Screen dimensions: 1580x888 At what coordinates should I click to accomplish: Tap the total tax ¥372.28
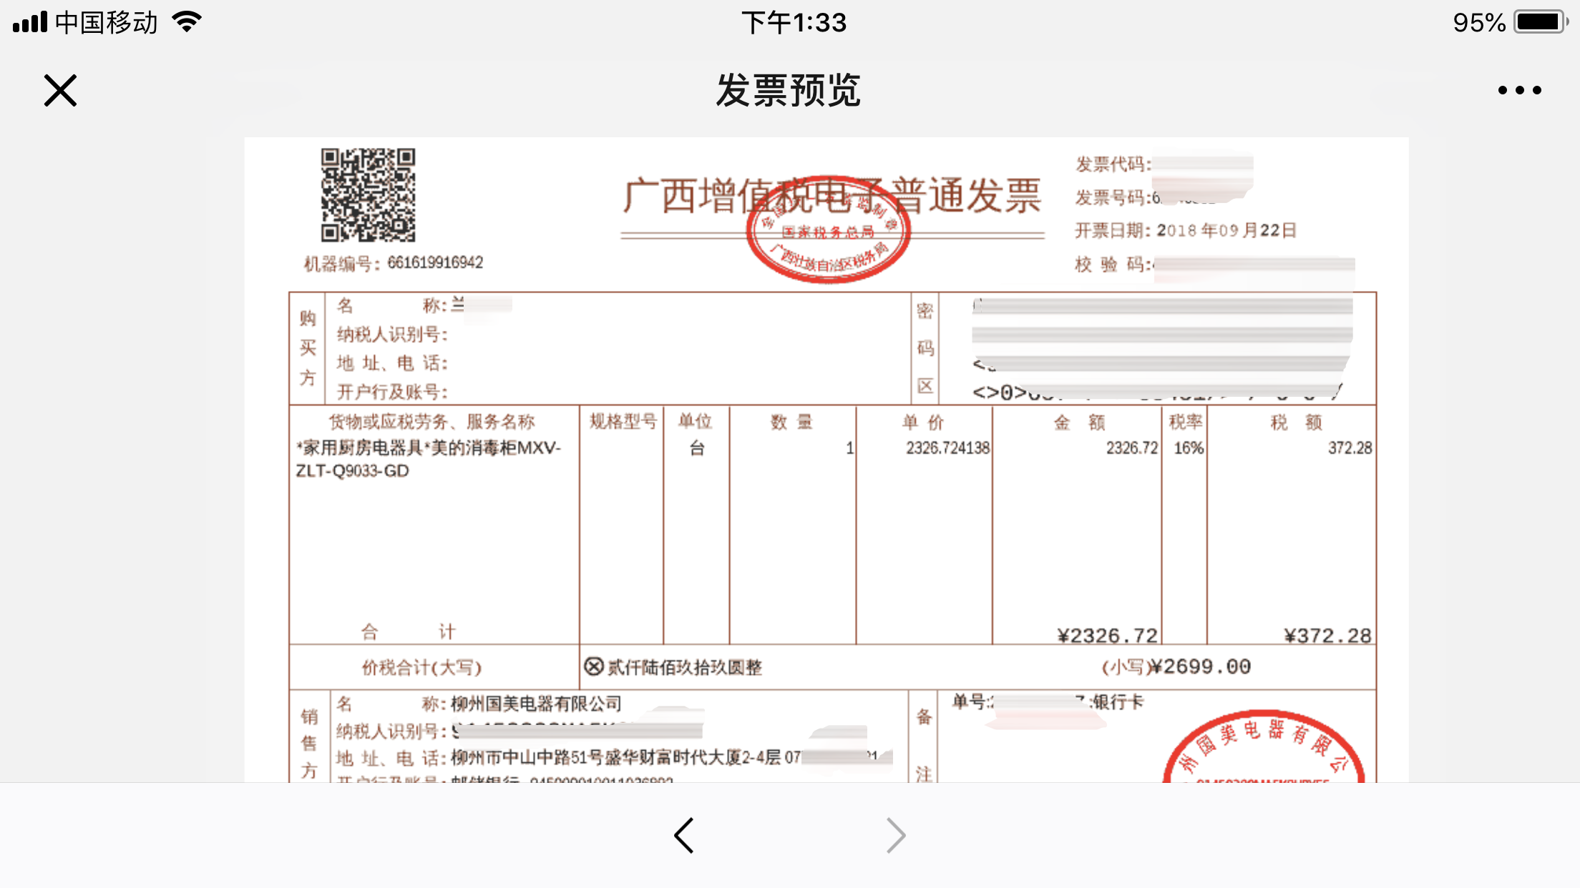click(1327, 636)
